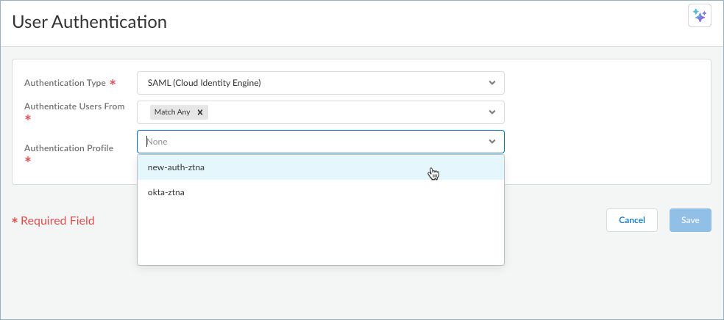Click the Authentication Type label

(65, 83)
